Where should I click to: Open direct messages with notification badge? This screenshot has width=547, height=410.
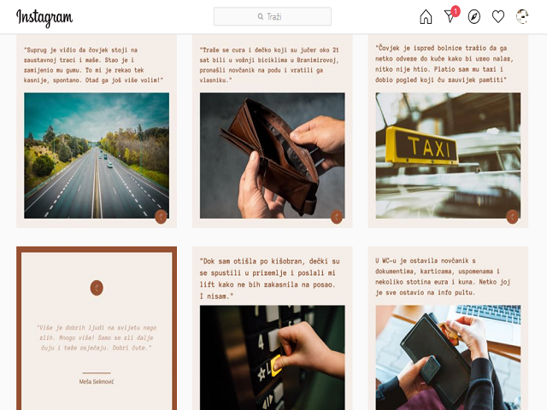click(451, 15)
